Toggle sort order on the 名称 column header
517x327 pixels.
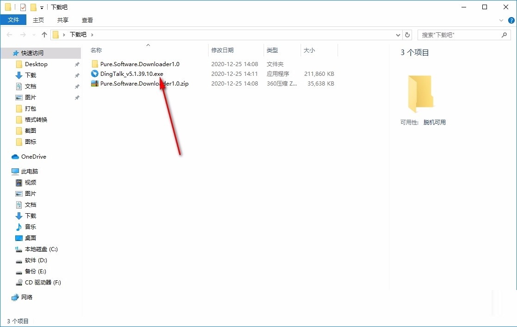point(96,50)
